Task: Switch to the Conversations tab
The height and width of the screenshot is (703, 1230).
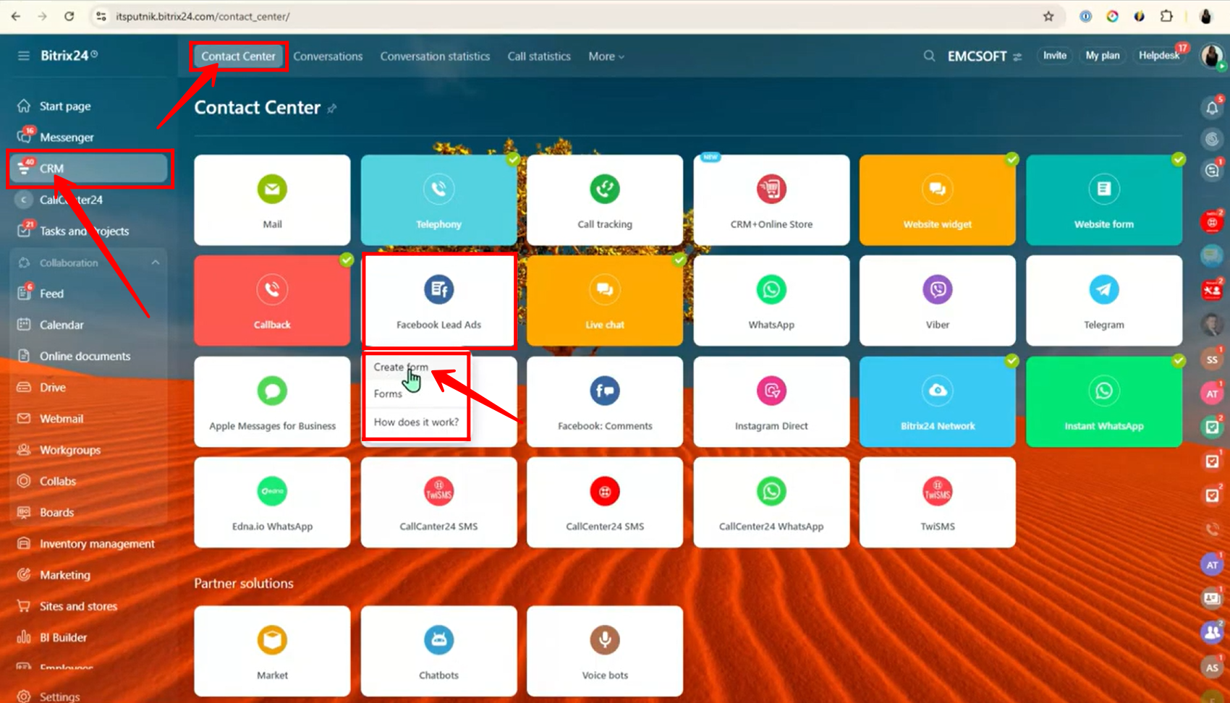Action: 328,56
